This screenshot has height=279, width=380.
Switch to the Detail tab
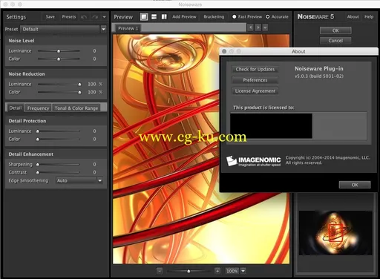pyautogui.click(x=16, y=108)
